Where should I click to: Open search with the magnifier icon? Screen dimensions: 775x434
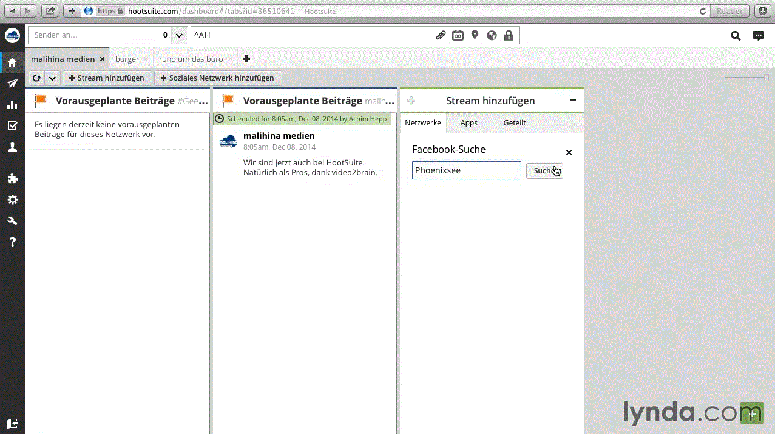pyautogui.click(x=736, y=36)
